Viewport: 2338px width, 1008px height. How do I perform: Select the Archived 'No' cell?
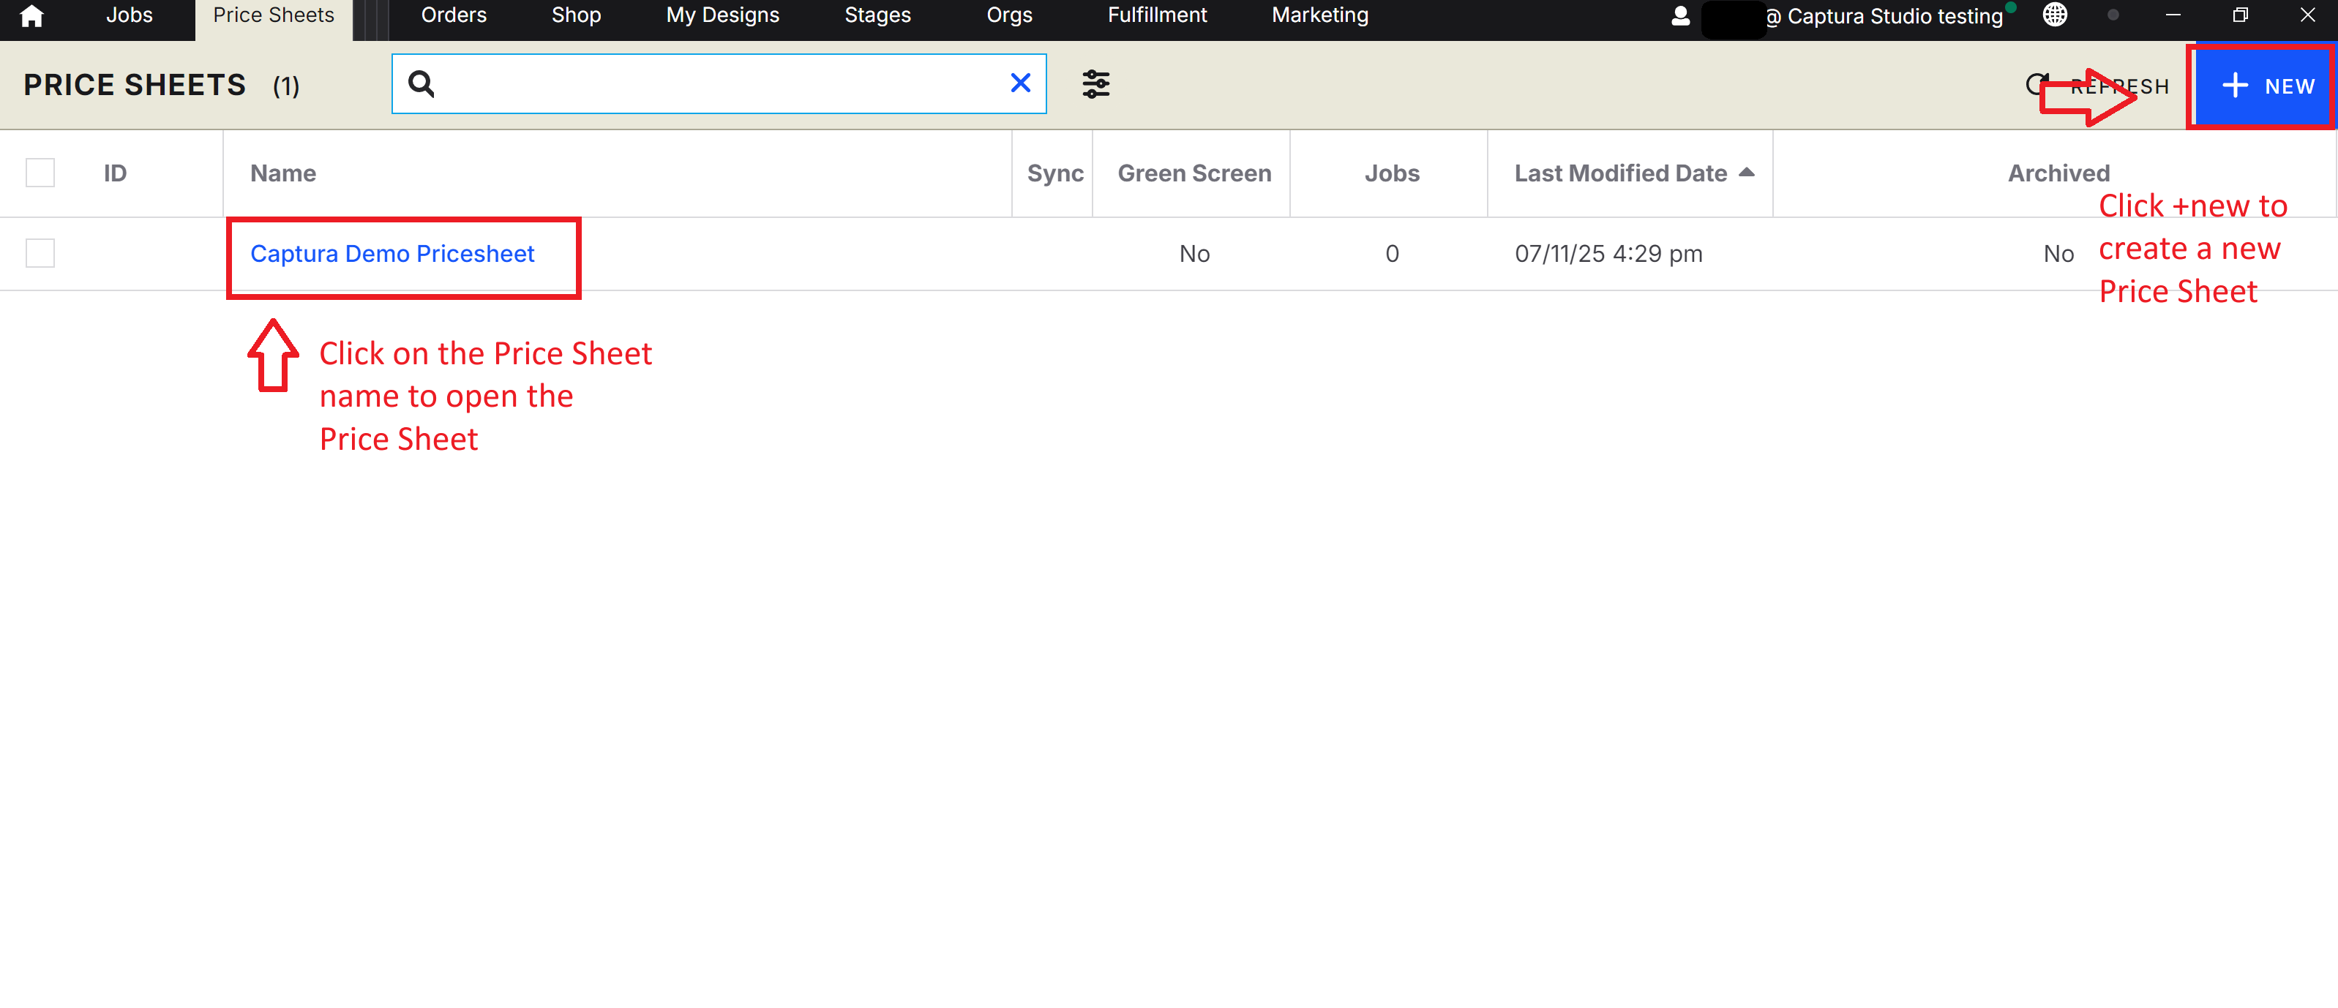(2058, 254)
